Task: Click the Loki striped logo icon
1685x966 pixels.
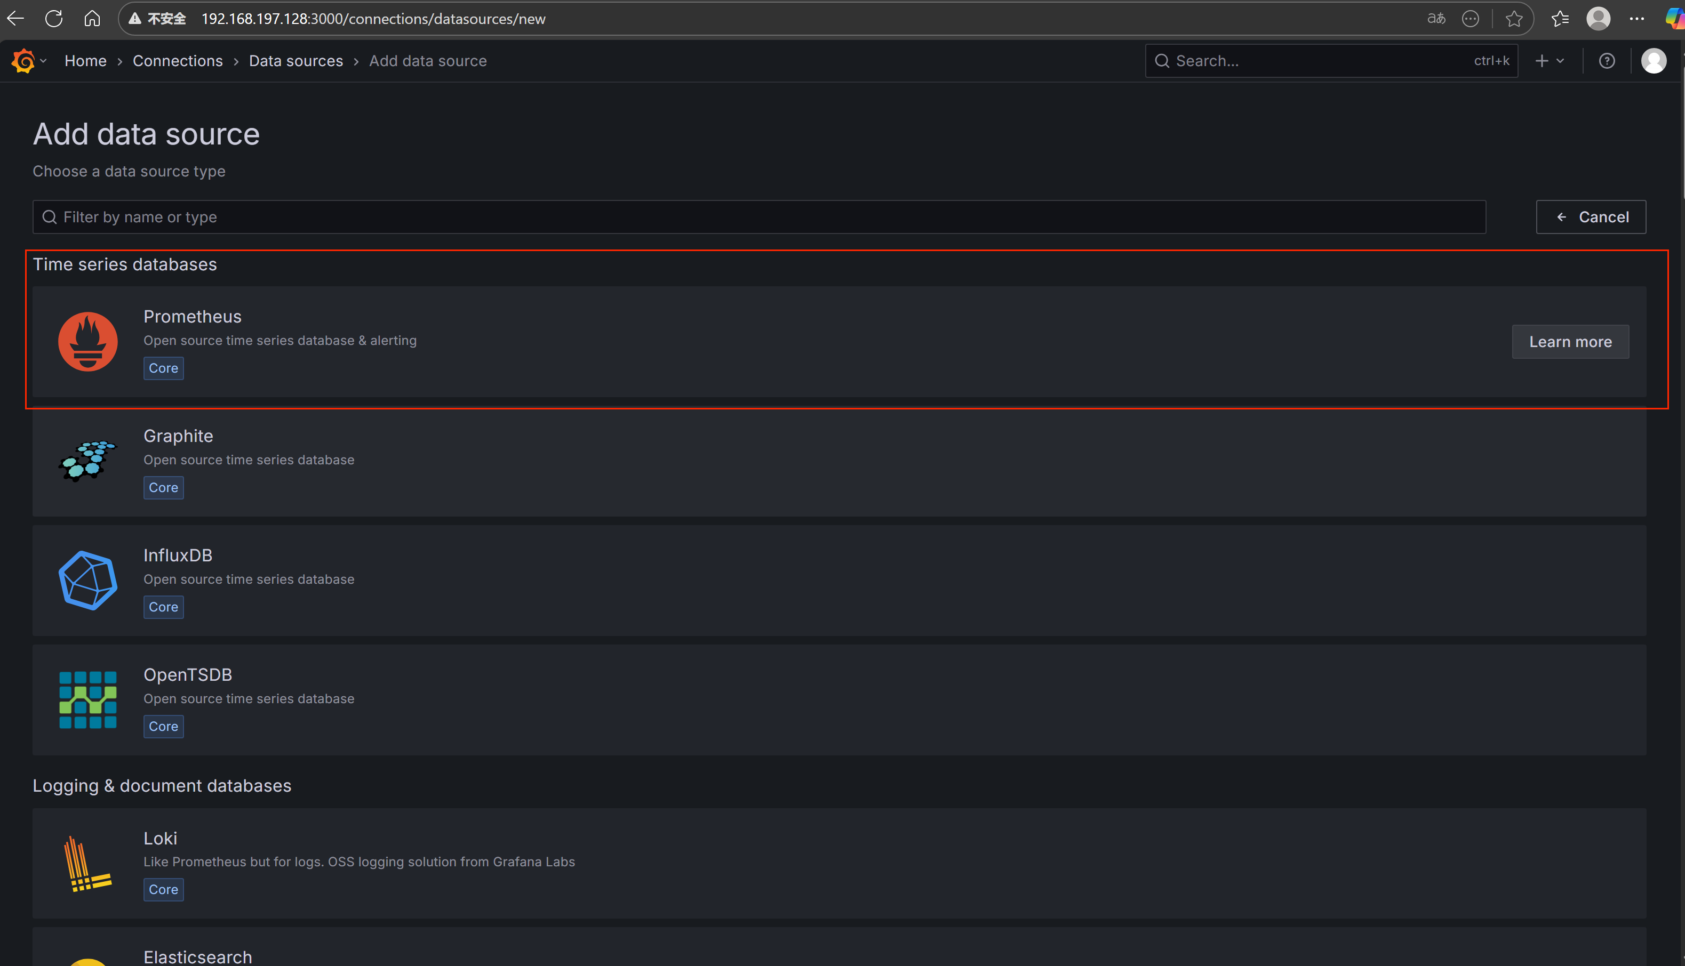Action: pos(87,863)
